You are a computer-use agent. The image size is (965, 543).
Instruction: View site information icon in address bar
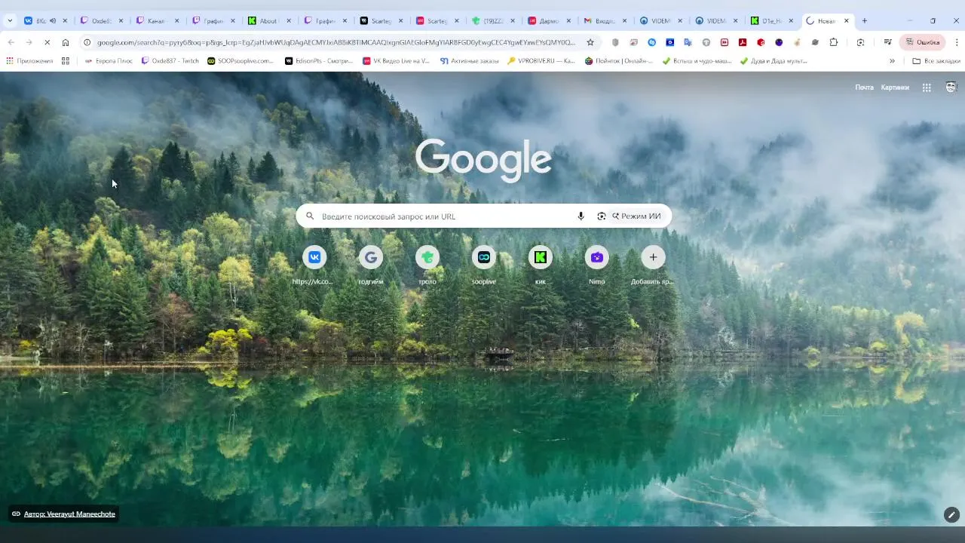click(87, 42)
